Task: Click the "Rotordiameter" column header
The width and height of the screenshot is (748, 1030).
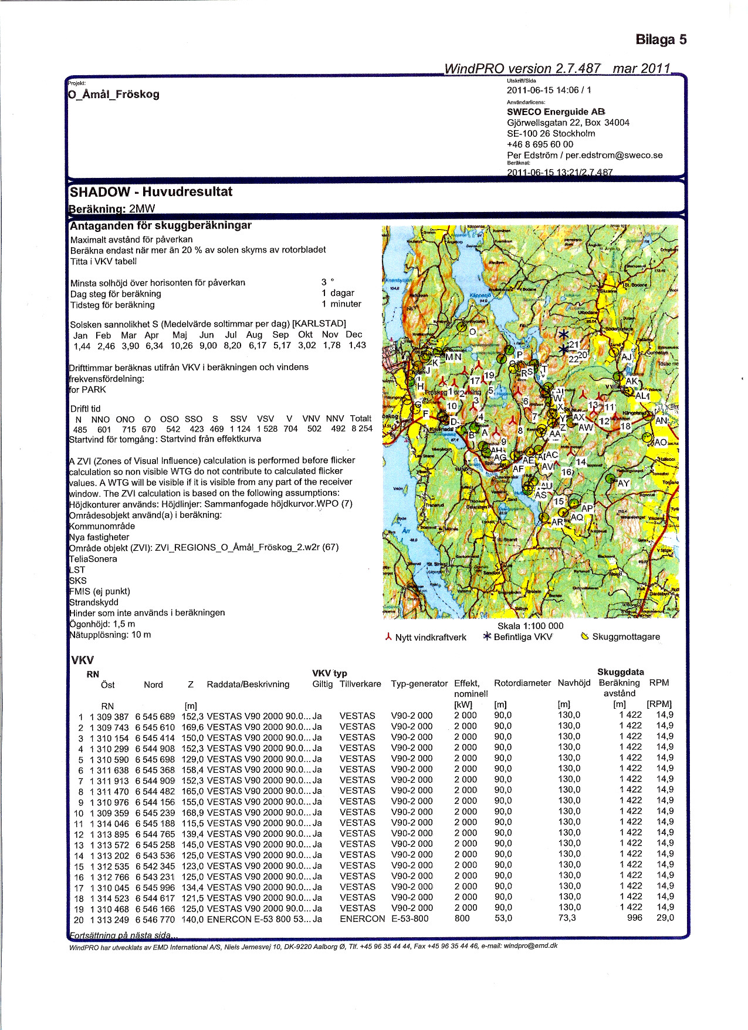Action: click(523, 683)
